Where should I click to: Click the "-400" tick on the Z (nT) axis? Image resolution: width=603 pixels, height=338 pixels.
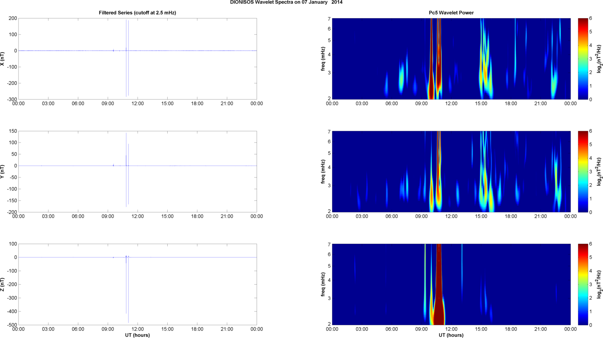pos(12,311)
